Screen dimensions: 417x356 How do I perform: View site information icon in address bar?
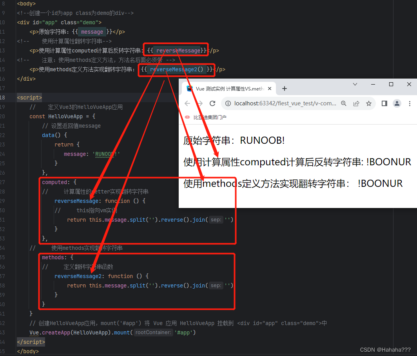click(228, 103)
